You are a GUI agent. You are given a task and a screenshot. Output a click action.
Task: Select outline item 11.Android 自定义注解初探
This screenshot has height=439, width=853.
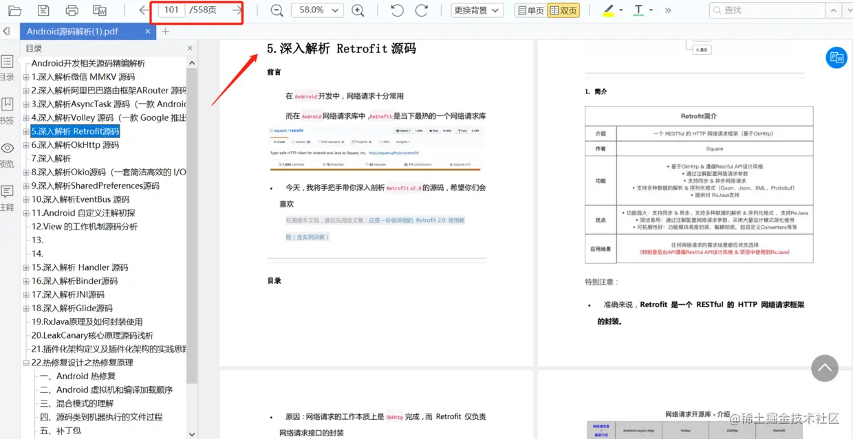point(83,213)
